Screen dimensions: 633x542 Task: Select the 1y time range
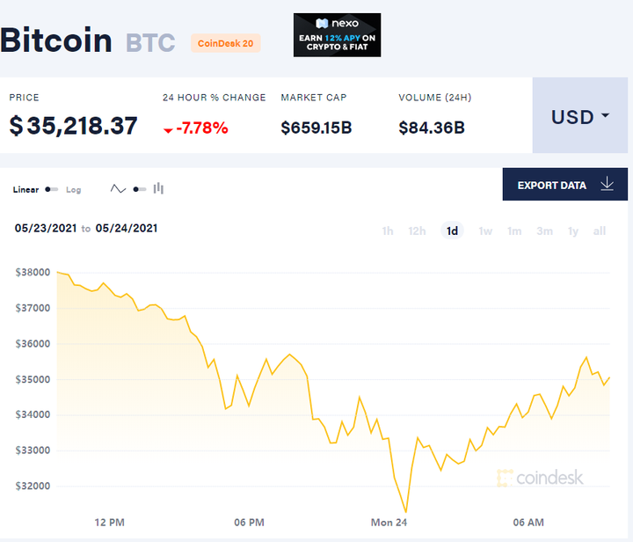[x=573, y=231]
